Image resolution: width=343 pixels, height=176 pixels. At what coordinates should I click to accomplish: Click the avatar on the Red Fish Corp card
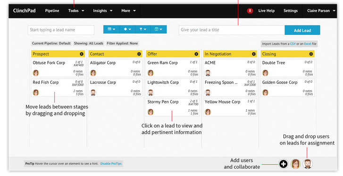(x=36, y=93)
